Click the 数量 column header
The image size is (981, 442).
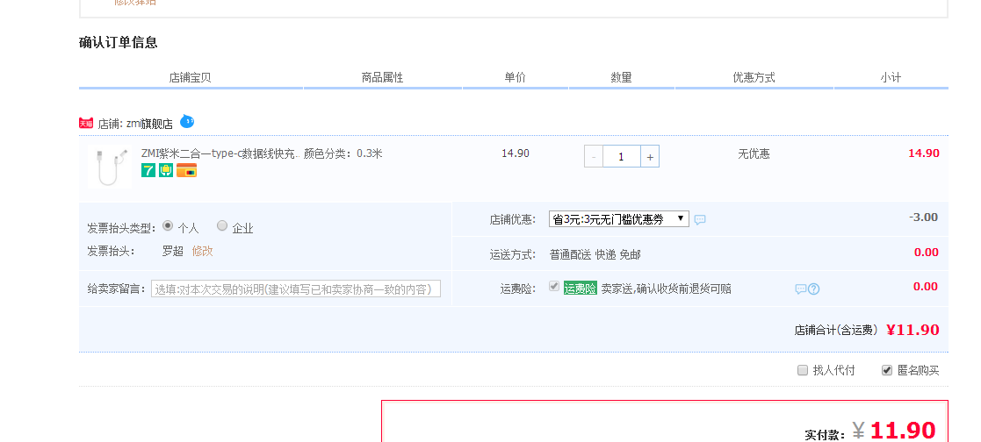(621, 77)
